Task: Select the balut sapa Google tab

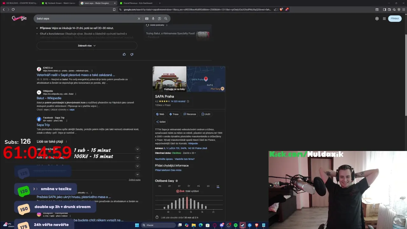Action: point(98,3)
